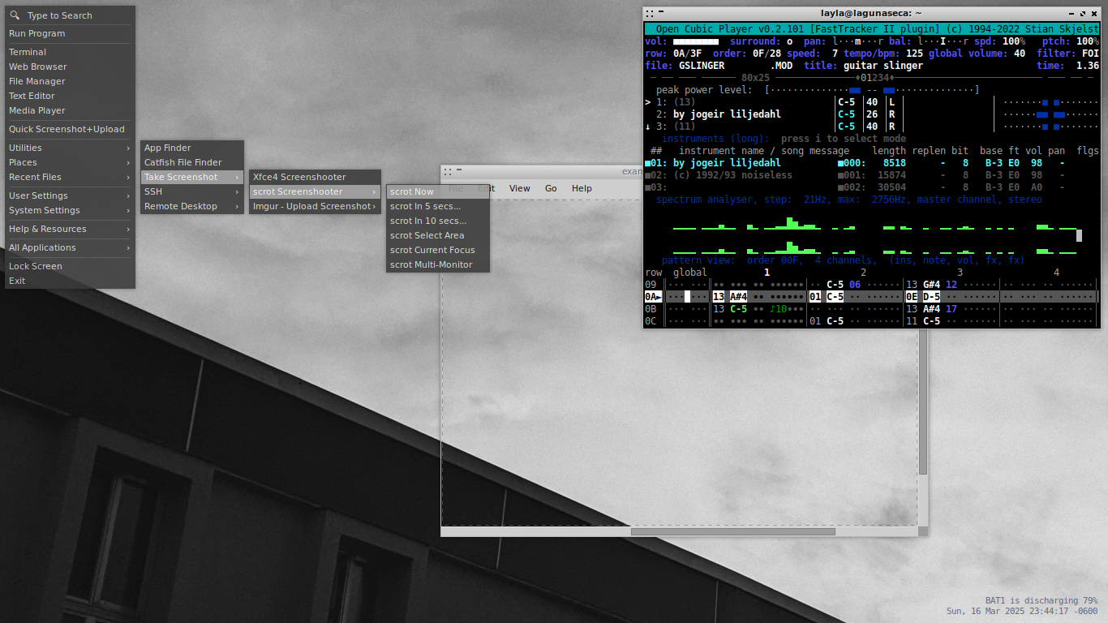Focus the Type to Search field

[70, 15]
